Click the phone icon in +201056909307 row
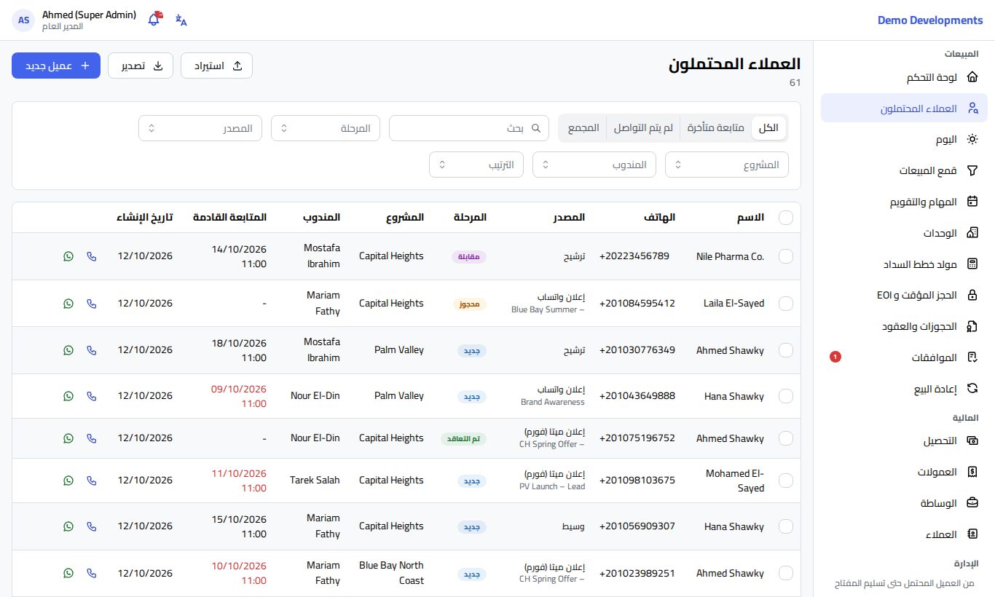995x597 pixels. click(92, 526)
